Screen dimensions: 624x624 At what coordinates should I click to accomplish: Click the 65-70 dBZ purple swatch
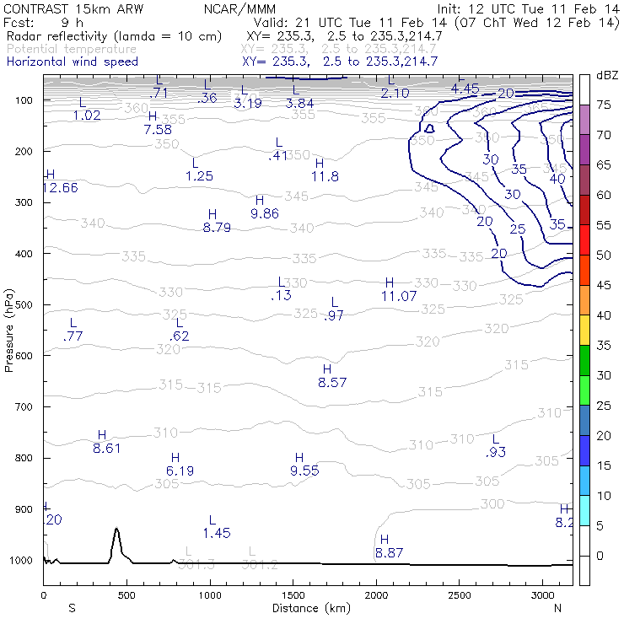584,149
